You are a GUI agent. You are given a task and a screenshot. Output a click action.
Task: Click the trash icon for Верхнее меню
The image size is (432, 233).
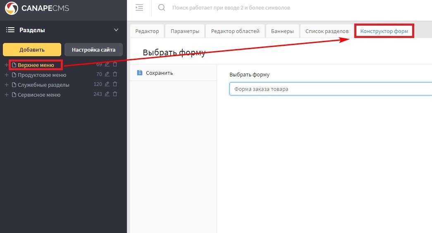click(x=115, y=64)
